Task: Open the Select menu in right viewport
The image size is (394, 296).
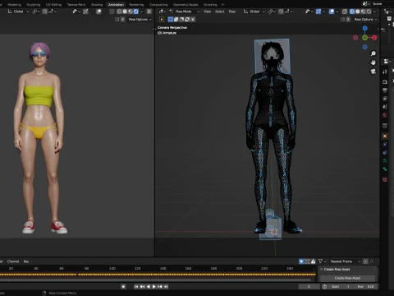Action: pyautogui.click(x=220, y=12)
